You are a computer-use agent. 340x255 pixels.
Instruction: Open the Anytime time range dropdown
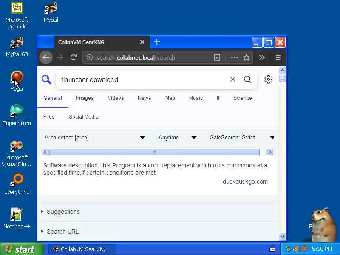click(x=177, y=137)
